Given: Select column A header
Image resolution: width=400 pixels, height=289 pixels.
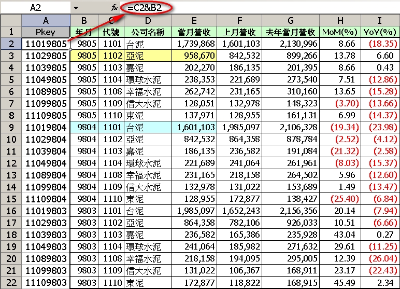Looking at the screenshot, I should tap(46, 20).
